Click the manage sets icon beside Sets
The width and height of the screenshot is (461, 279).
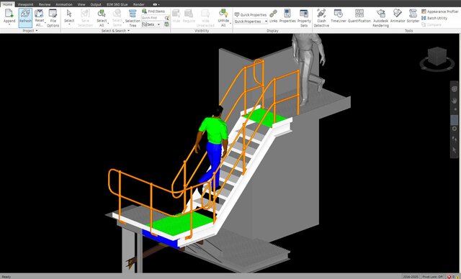pos(166,24)
